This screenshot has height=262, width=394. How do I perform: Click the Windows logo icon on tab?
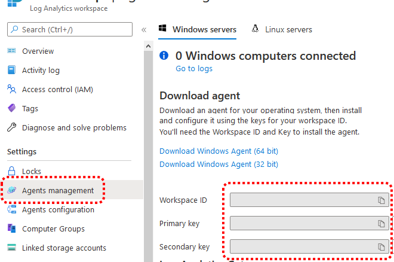tap(162, 28)
